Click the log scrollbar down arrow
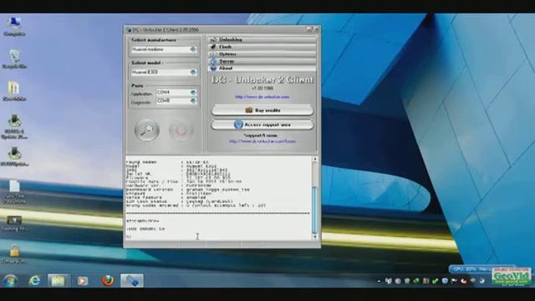535x301 pixels. point(315,236)
